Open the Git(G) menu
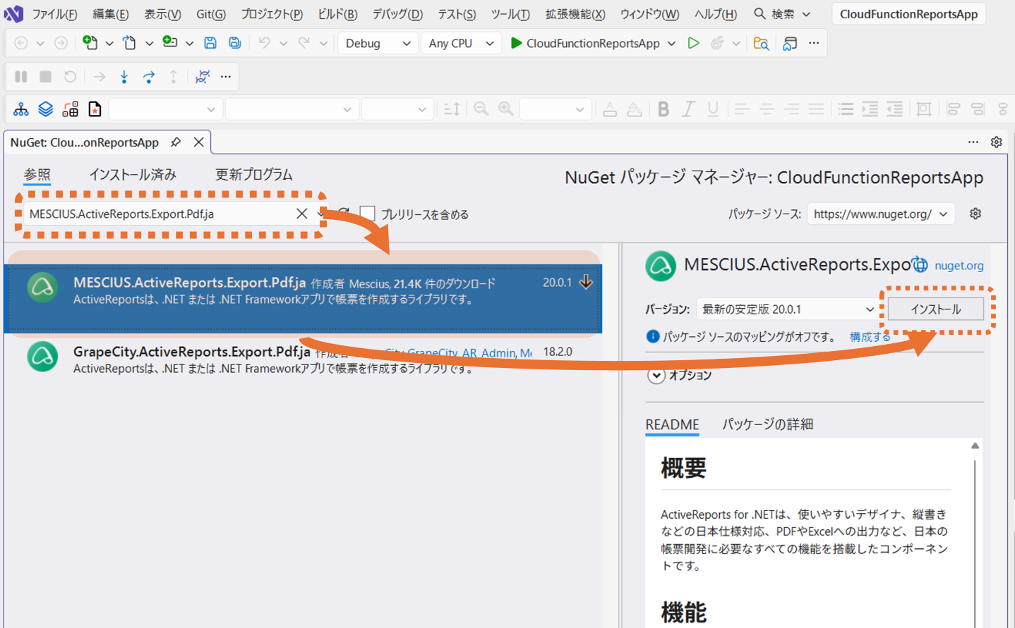Screen dimensions: 1015x628 click(211, 14)
